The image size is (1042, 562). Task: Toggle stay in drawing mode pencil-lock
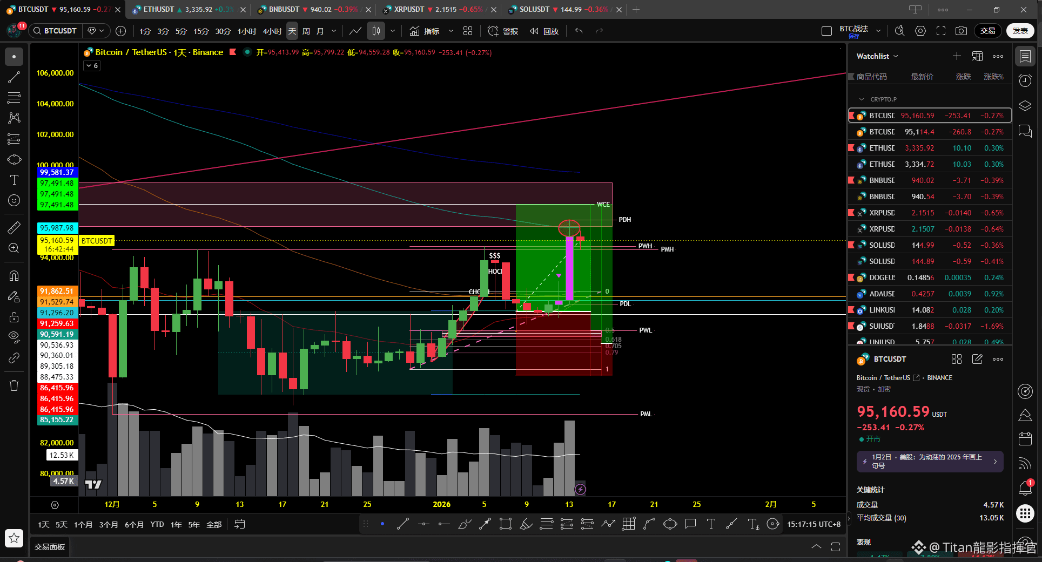pos(14,296)
